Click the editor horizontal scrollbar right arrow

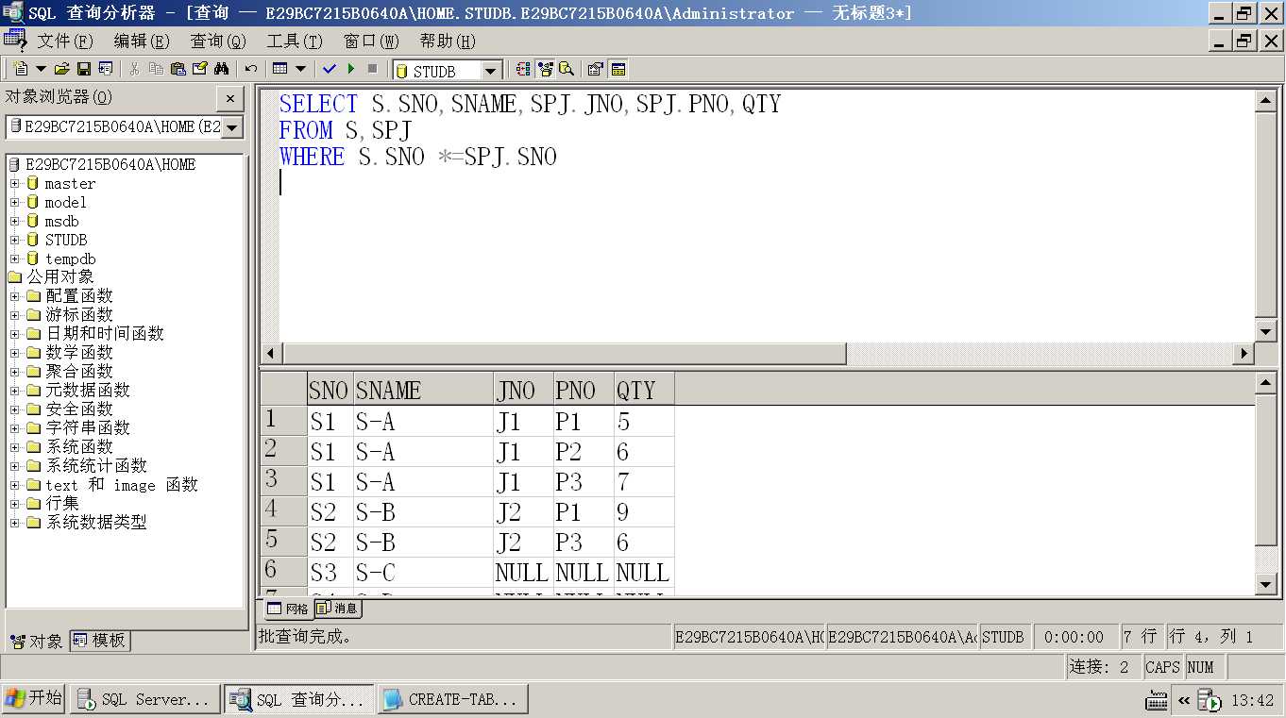pos(1244,354)
